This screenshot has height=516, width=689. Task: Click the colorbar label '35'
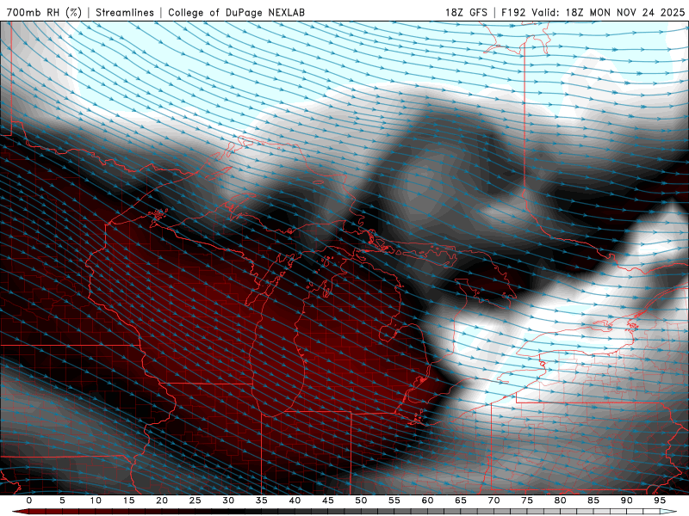262,501
